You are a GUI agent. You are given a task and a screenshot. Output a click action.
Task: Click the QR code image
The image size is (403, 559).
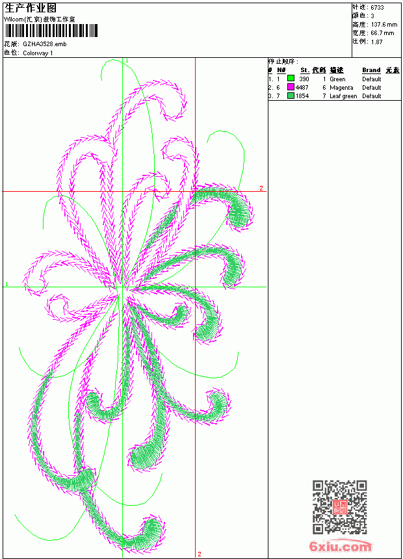coord(340,506)
